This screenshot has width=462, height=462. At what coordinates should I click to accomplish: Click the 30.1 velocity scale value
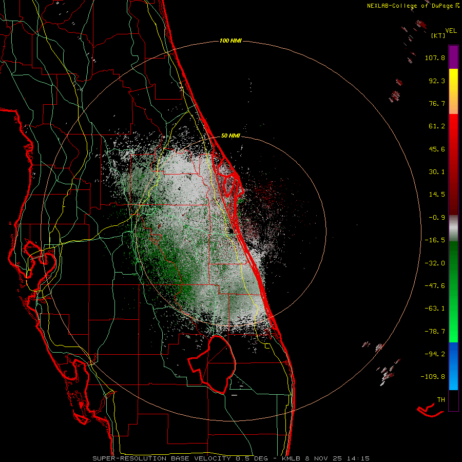pos(437,172)
